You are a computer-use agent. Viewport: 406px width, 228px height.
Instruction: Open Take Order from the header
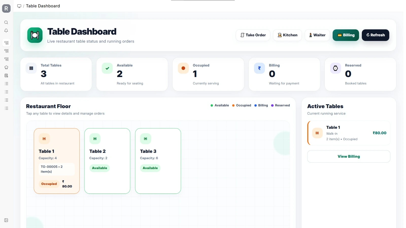(253, 35)
